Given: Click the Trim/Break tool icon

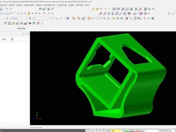Looking at the screenshot, I should 45,13.
